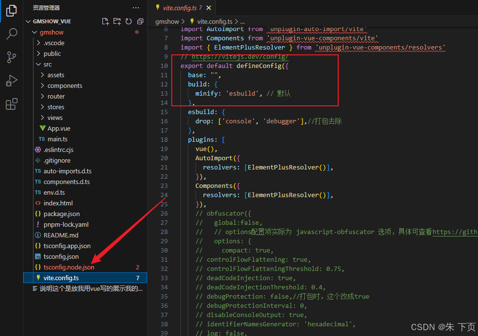The height and width of the screenshot is (336, 478).
Task: Select the package.json file
Action: pyautogui.click(x=63, y=214)
